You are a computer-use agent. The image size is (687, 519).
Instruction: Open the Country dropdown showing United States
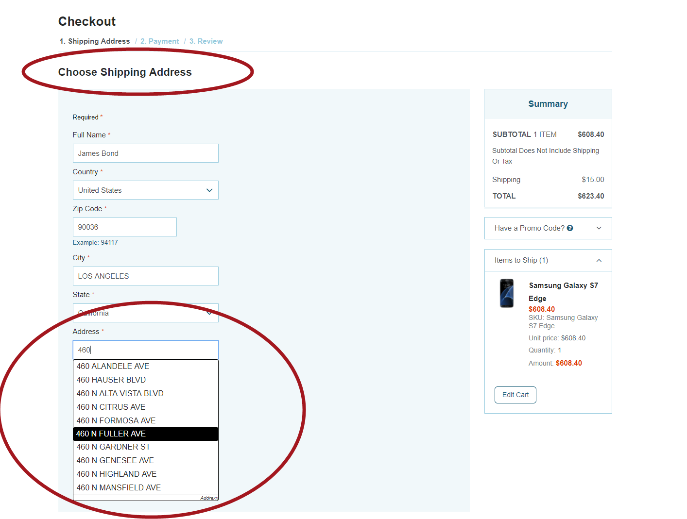point(145,190)
